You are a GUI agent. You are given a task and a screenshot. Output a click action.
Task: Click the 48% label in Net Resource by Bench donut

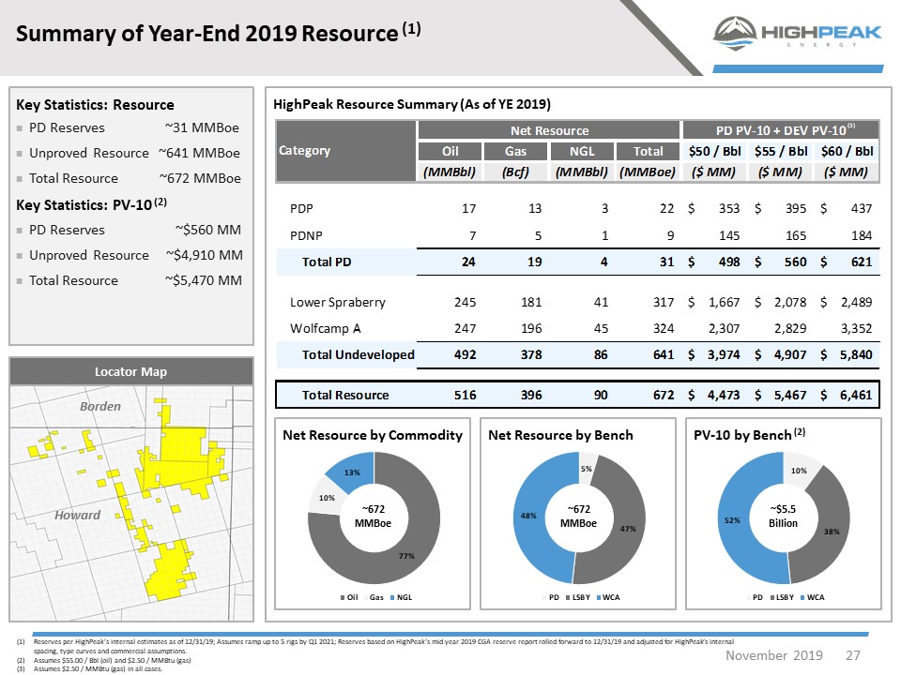pyautogui.click(x=528, y=516)
